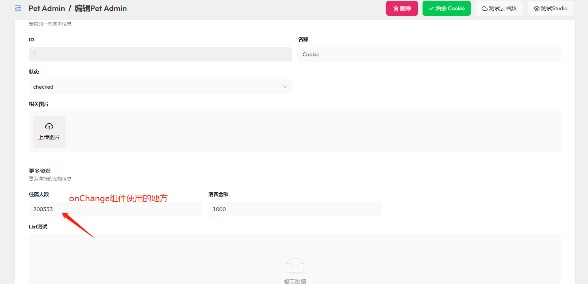Select the 消费金额 field with value 1000
Image resolution: width=588 pixels, height=284 pixels.
tap(295, 209)
